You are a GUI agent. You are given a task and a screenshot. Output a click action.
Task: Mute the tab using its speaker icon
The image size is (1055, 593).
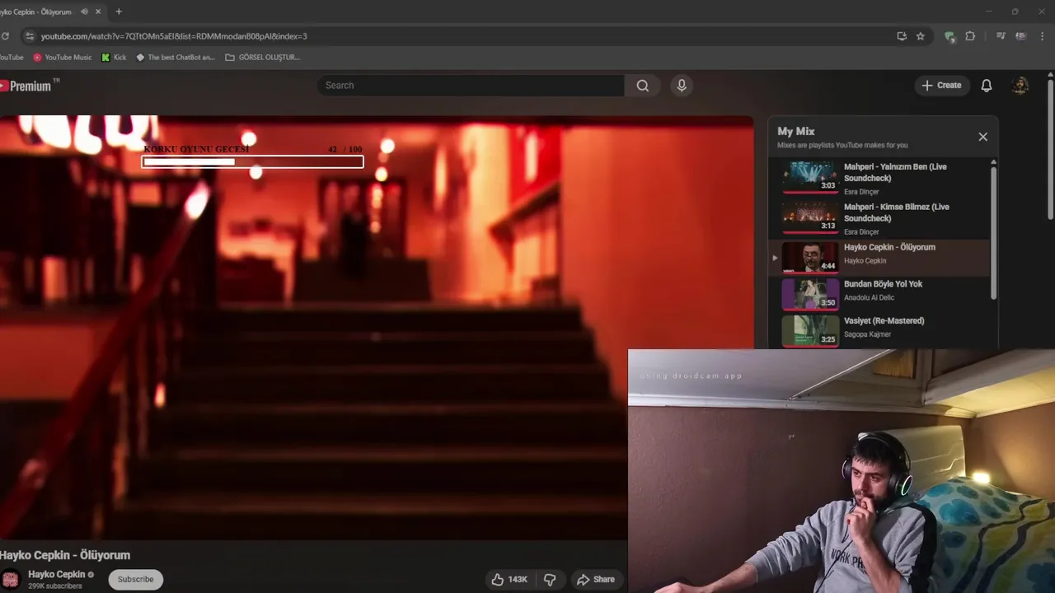pos(84,12)
